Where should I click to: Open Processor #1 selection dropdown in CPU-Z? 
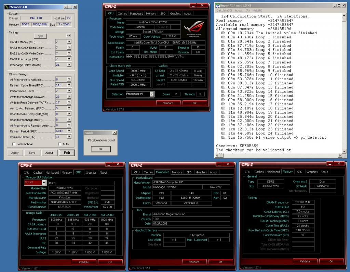pos(151,94)
